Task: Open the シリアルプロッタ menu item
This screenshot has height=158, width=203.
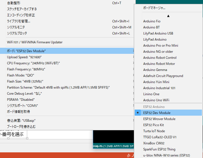Action: pyautogui.click(x=67, y=33)
